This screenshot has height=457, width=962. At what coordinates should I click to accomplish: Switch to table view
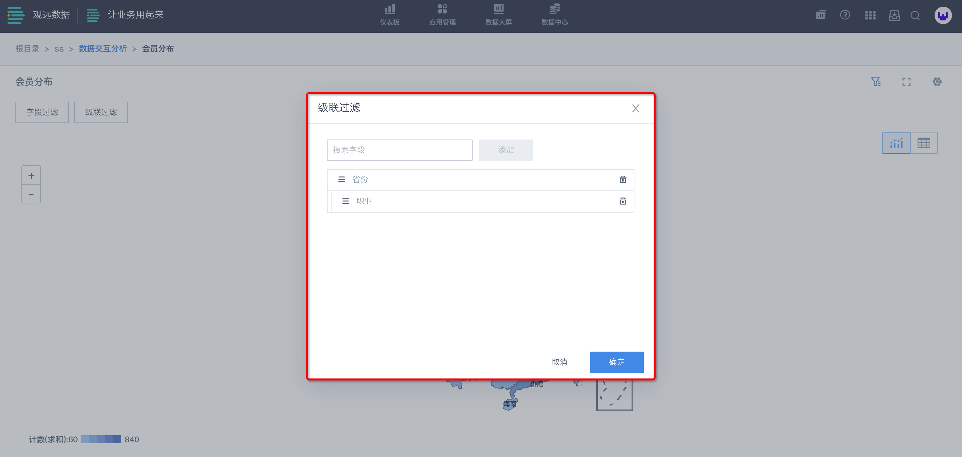coord(924,143)
